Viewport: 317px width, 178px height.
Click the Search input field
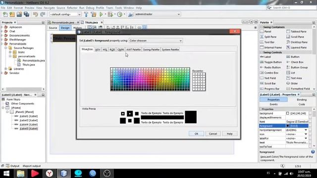point(293,8)
